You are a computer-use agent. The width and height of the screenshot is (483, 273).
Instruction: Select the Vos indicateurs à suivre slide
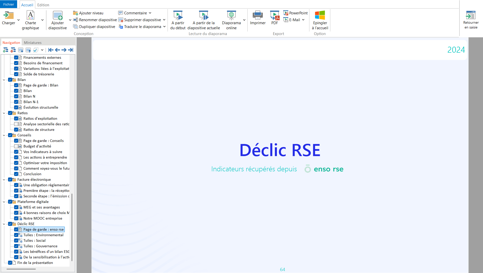pyautogui.click(x=43, y=152)
